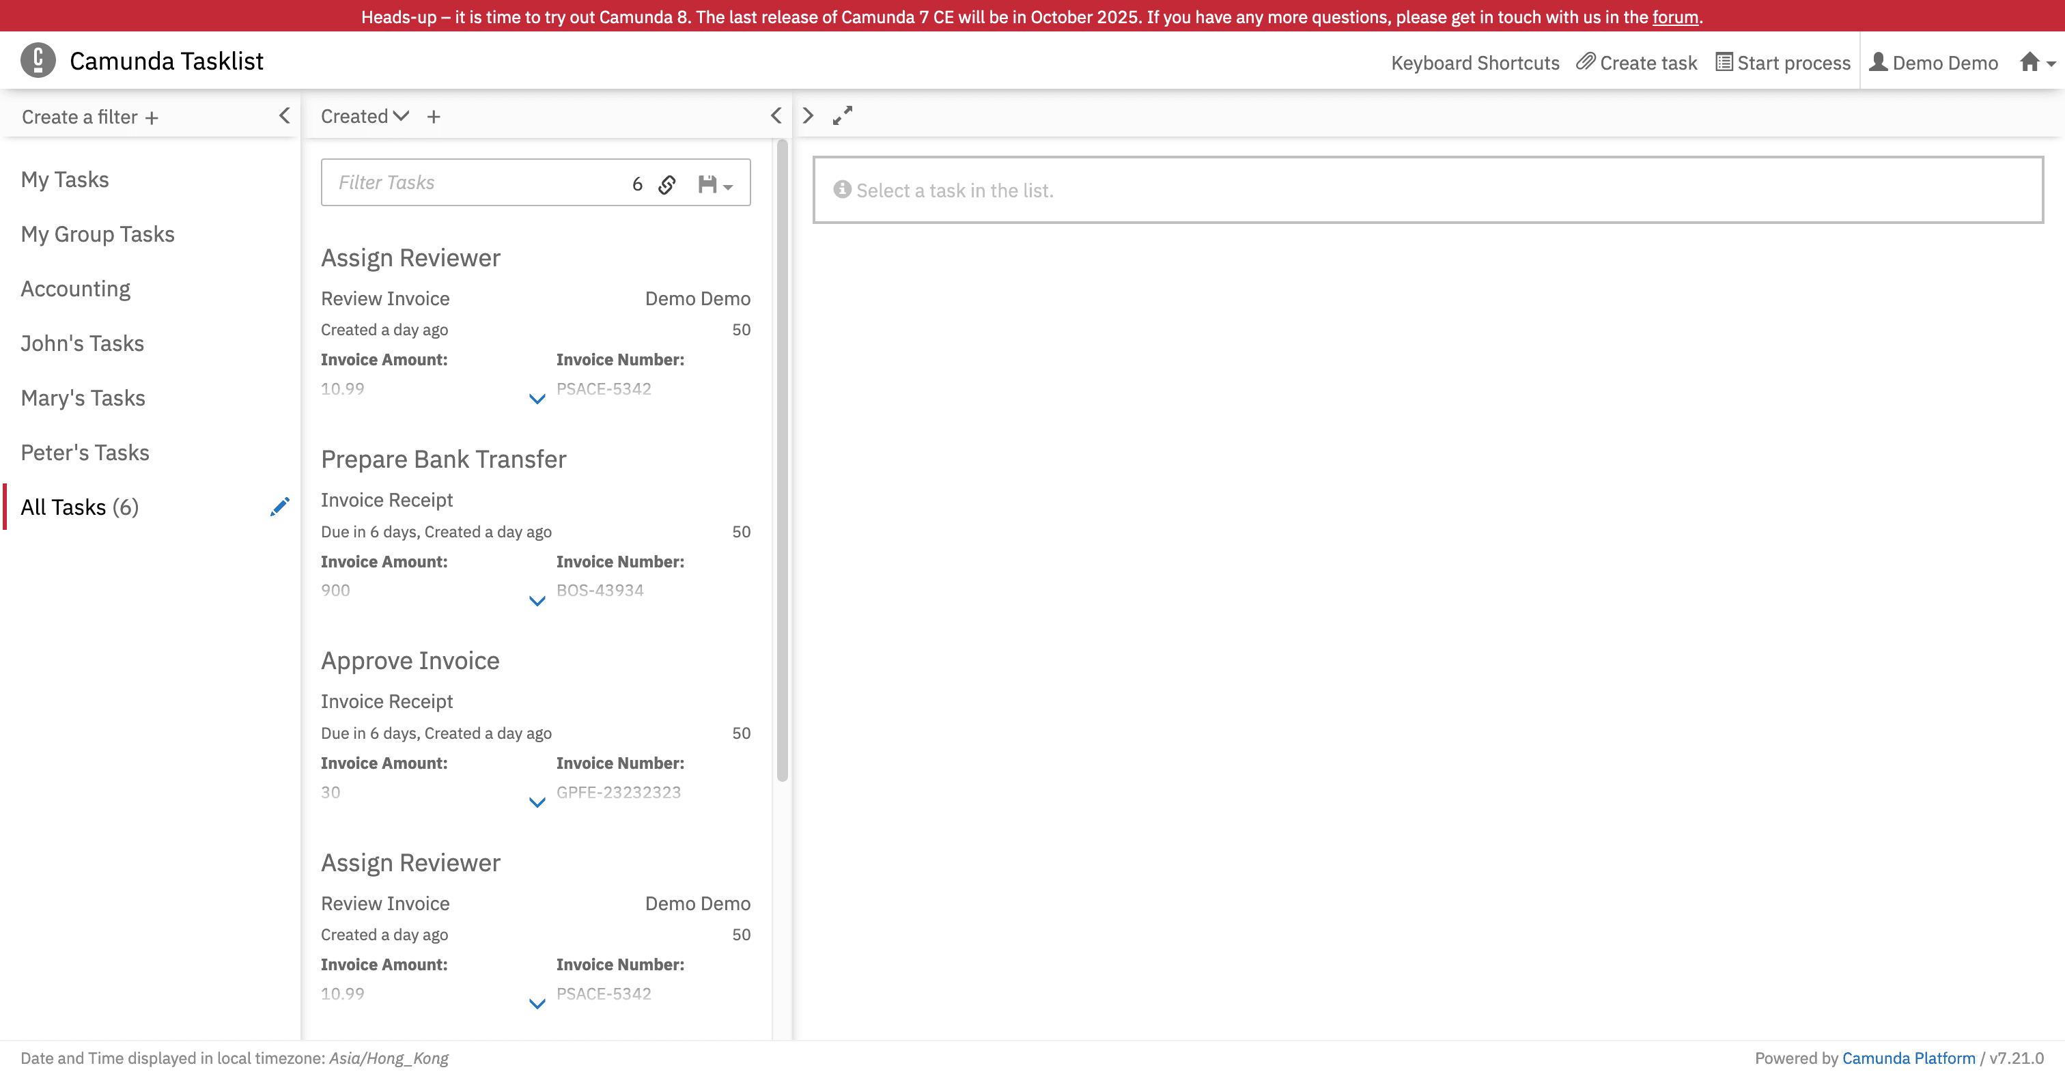Click inside the Filter Tasks input field

click(x=449, y=182)
